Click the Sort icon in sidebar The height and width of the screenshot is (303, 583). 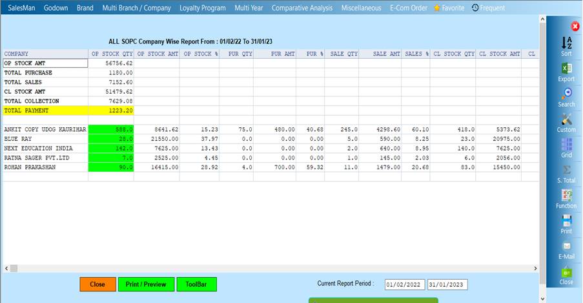pos(566,44)
